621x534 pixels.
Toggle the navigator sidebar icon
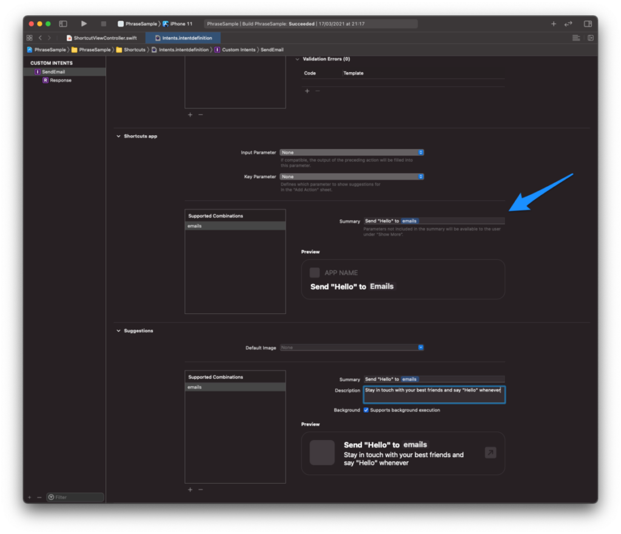tap(63, 24)
